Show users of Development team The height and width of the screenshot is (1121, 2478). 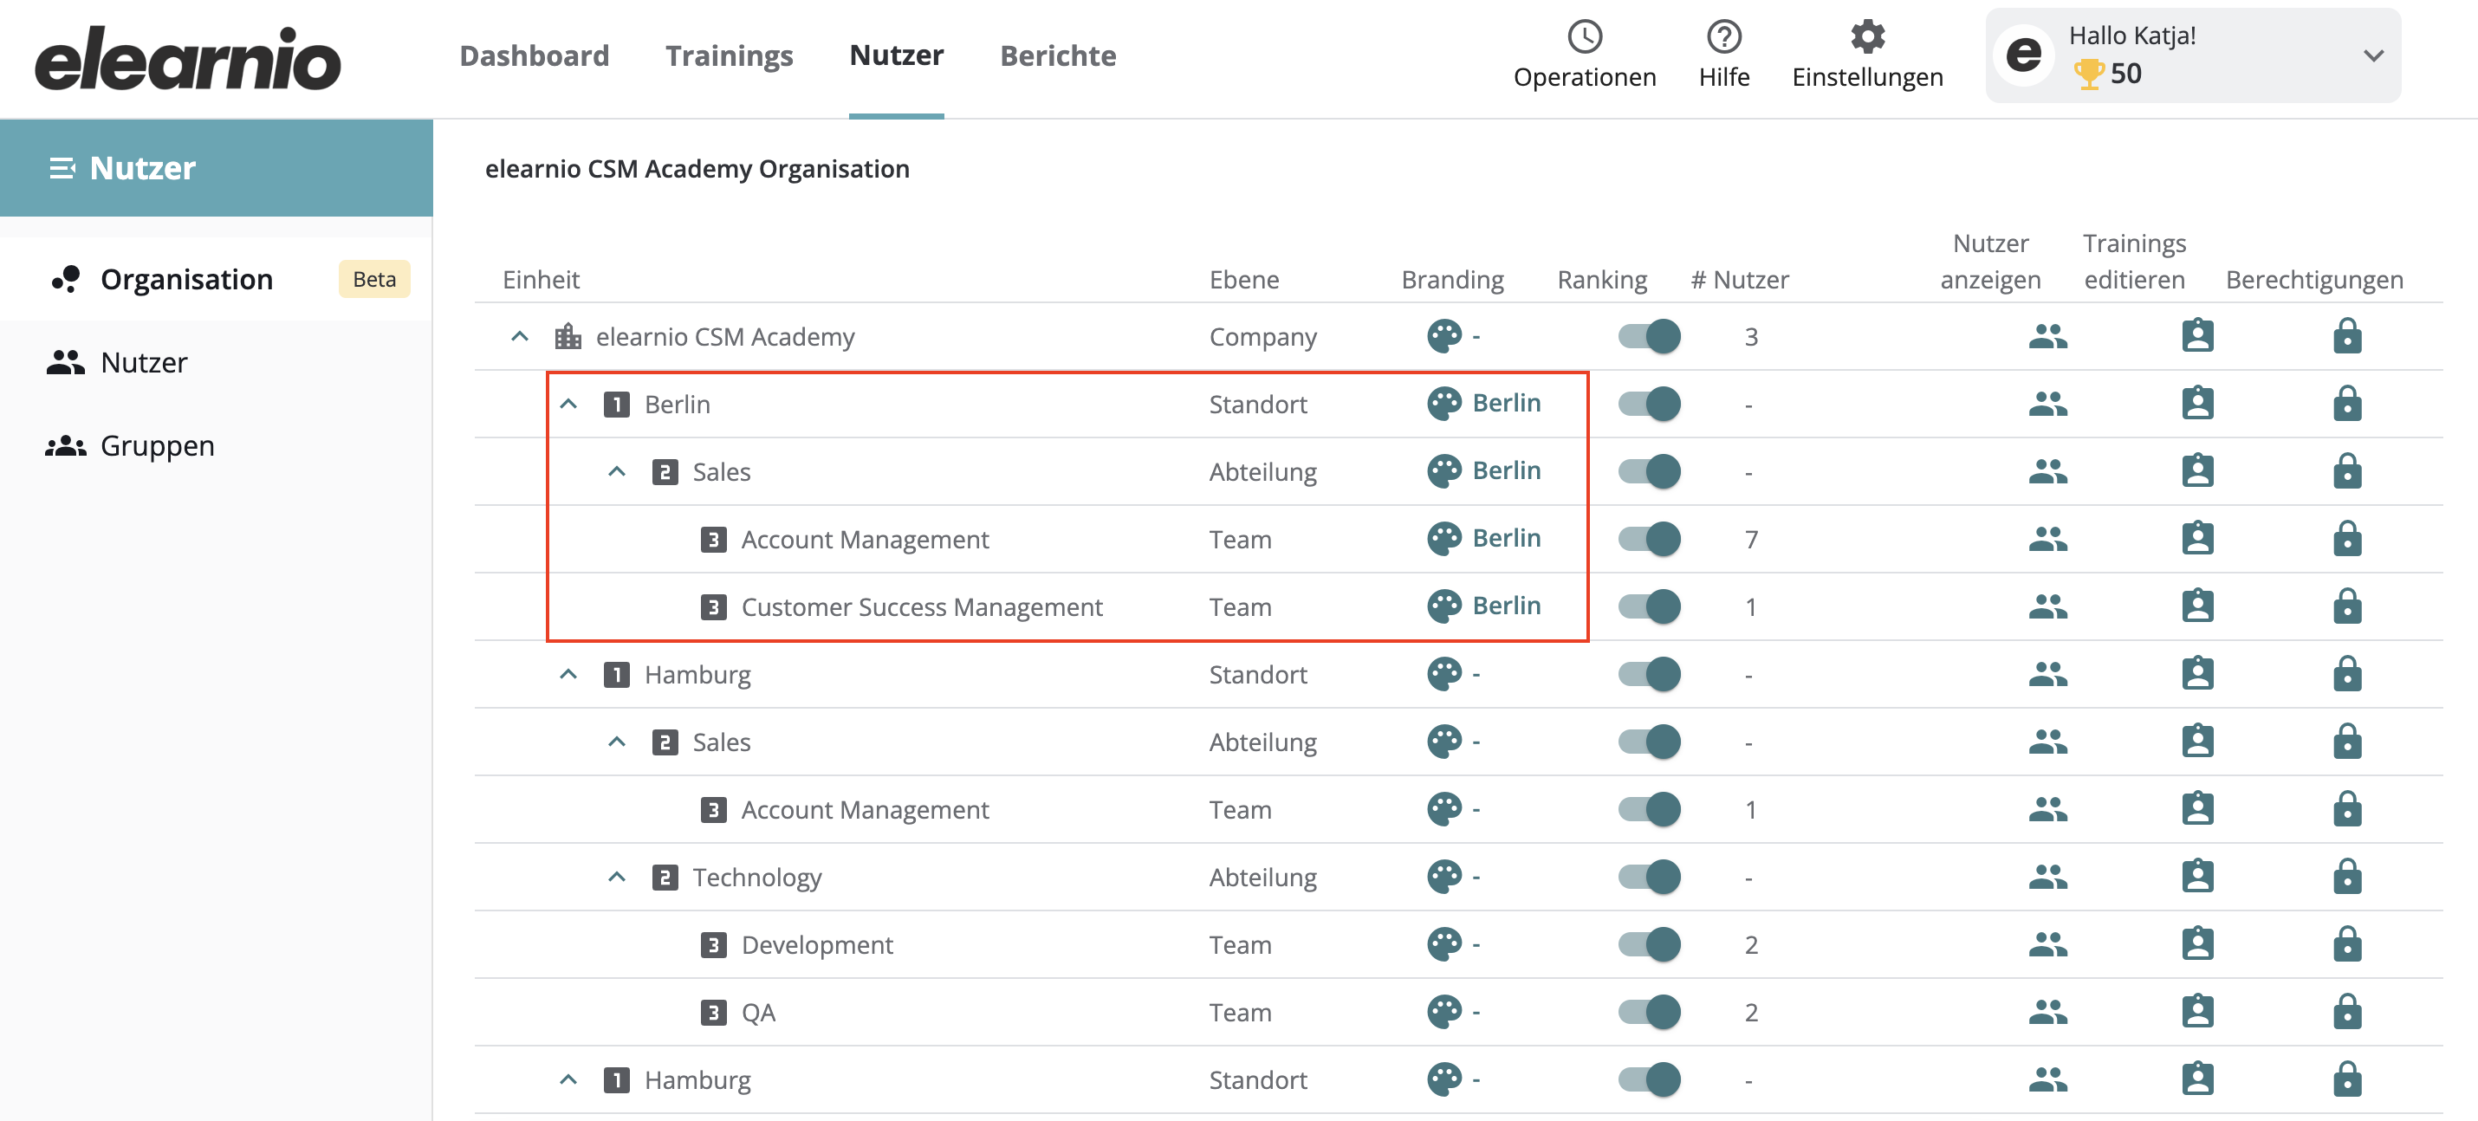tap(2048, 945)
